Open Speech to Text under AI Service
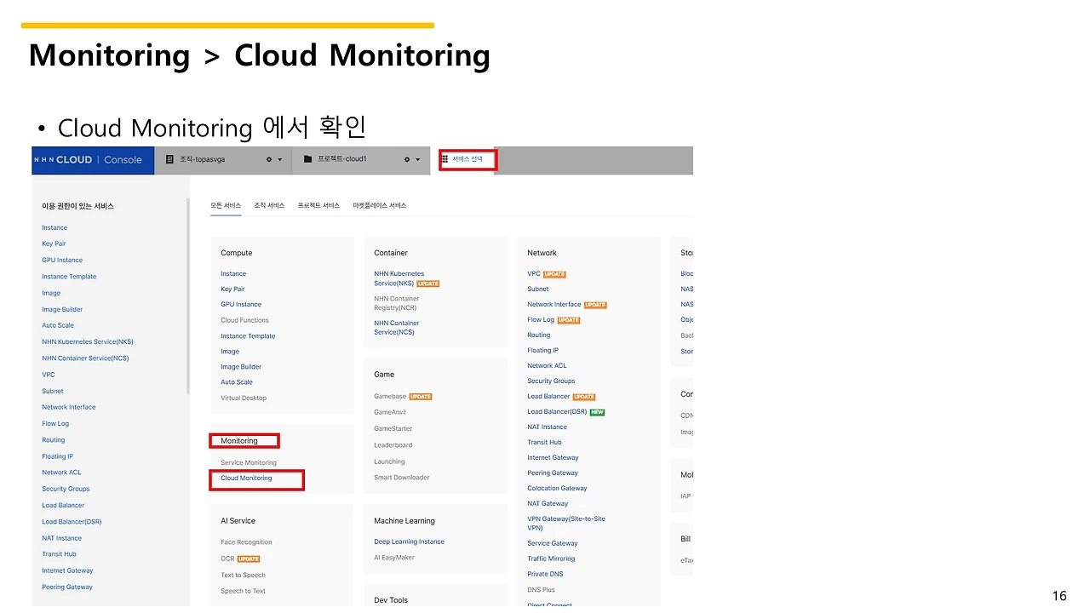 point(243,591)
